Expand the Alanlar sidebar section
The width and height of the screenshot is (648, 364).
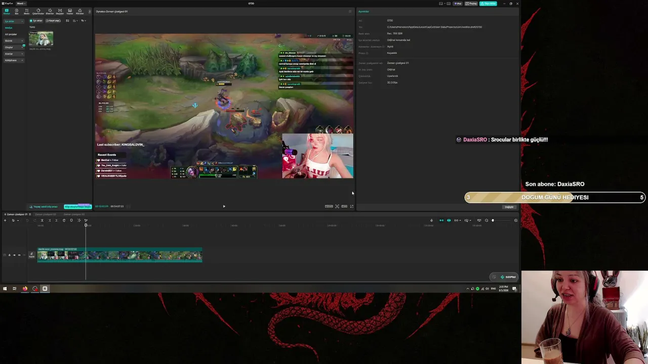[14, 54]
